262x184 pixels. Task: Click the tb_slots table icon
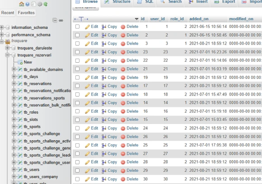(20, 119)
